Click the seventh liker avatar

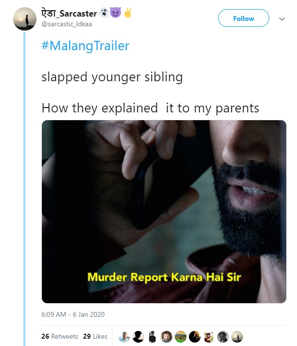(209, 336)
